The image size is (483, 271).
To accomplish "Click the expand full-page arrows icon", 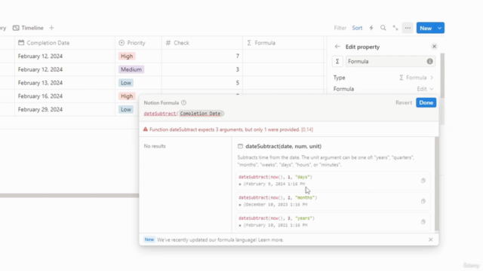I will pos(395,28).
